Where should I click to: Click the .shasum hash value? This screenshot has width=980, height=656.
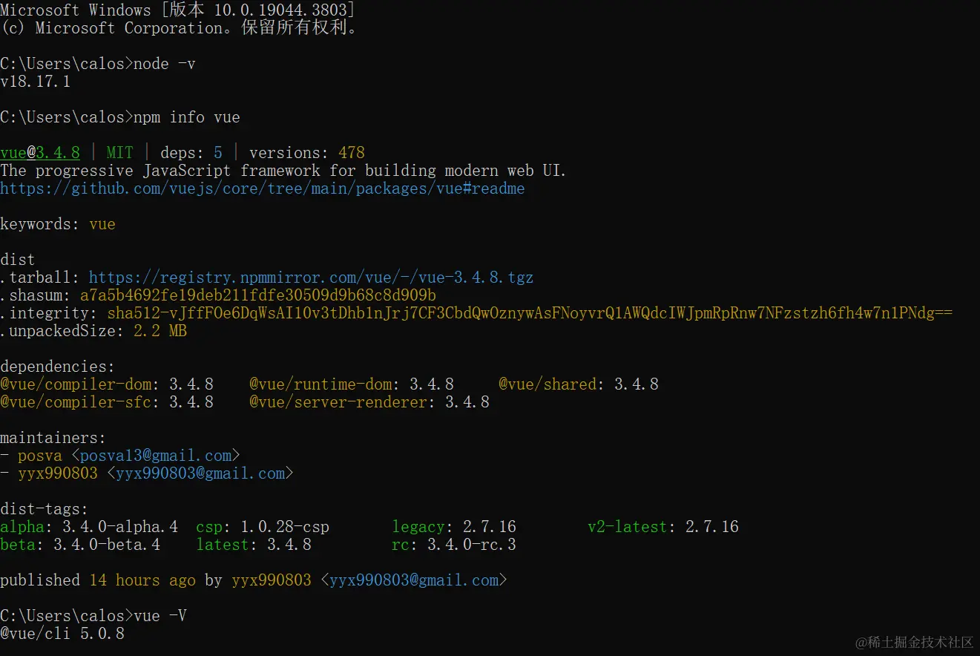pyautogui.click(x=258, y=295)
